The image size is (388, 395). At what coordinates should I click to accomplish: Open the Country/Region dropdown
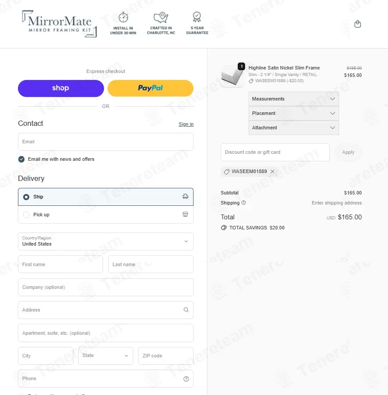click(105, 241)
